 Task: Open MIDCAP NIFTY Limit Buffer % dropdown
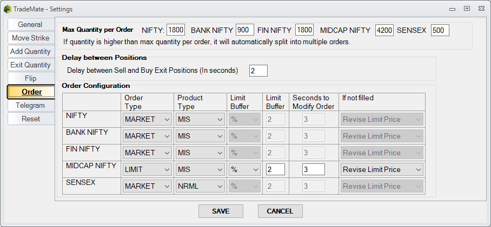[244, 169]
